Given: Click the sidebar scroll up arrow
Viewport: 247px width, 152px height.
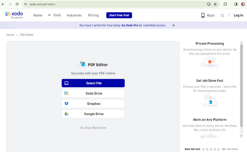Looking at the screenshot, I should (241, 43).
